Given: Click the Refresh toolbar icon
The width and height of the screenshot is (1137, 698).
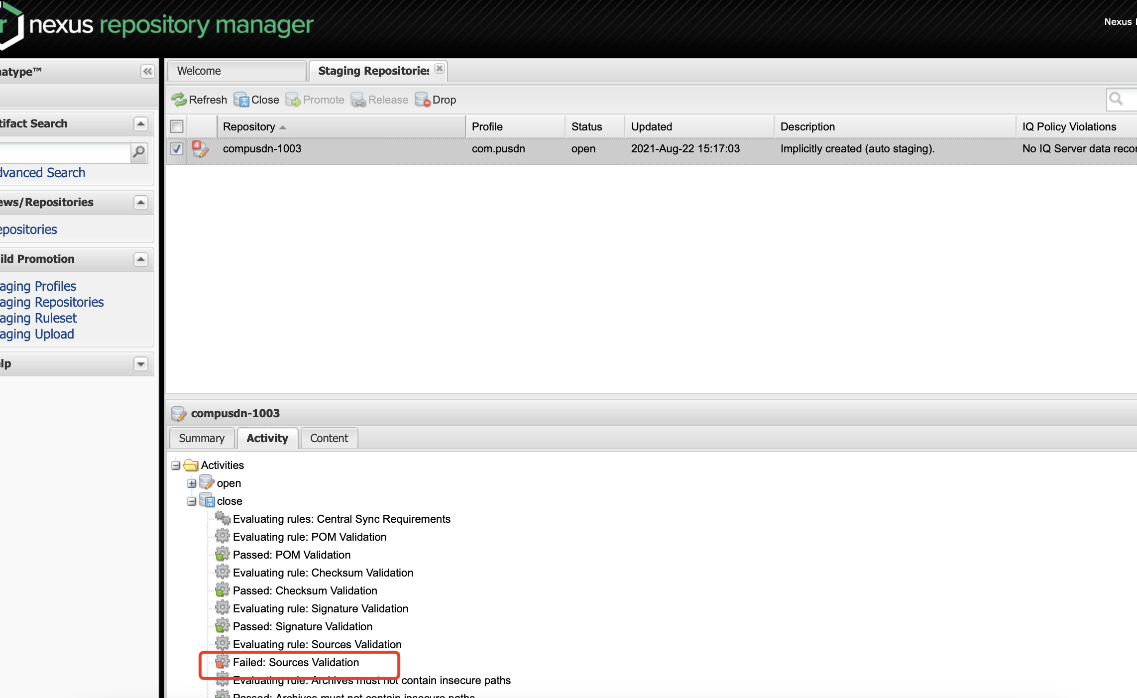Looking at the screenshot, I should click(x=179, y=100).
